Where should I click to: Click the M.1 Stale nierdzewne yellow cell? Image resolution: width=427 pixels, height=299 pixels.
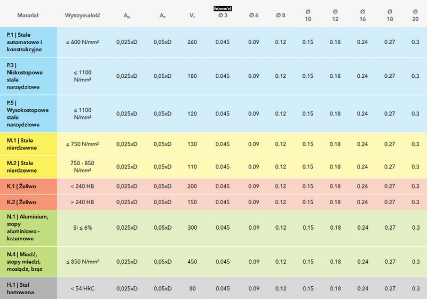pyautogui.click(x=28, y=144)
